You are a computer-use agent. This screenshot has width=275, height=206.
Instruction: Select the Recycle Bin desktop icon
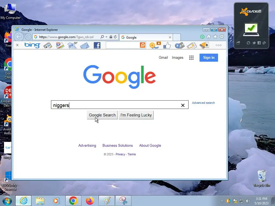click(x=262, y=178)
